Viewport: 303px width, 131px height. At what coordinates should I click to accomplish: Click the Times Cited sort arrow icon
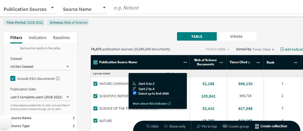pos(249,62)
